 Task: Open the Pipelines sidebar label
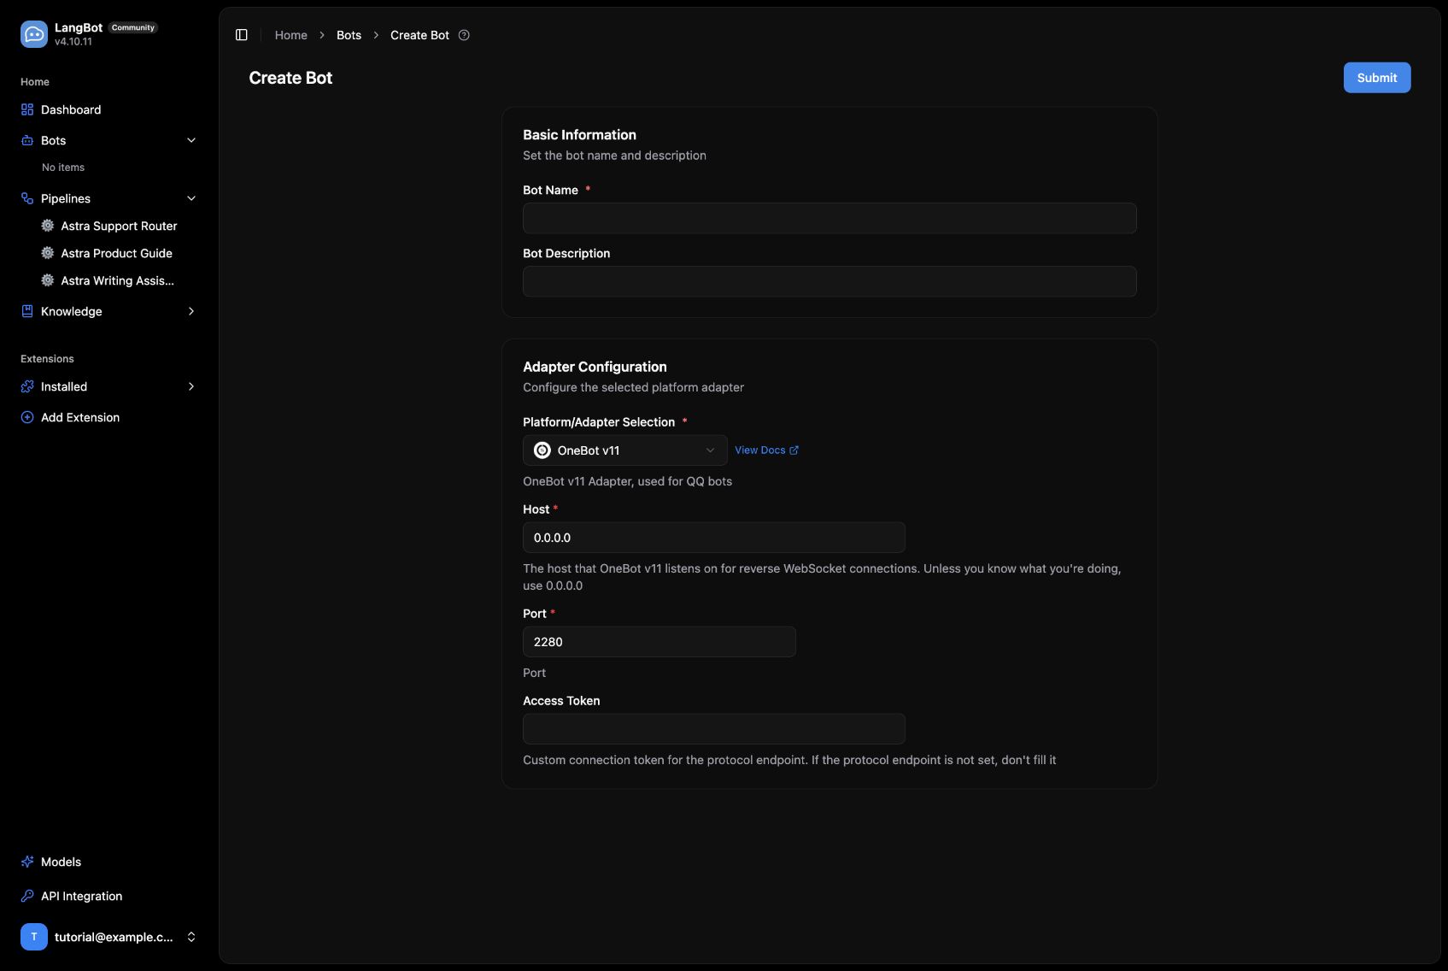coord(66,198)
